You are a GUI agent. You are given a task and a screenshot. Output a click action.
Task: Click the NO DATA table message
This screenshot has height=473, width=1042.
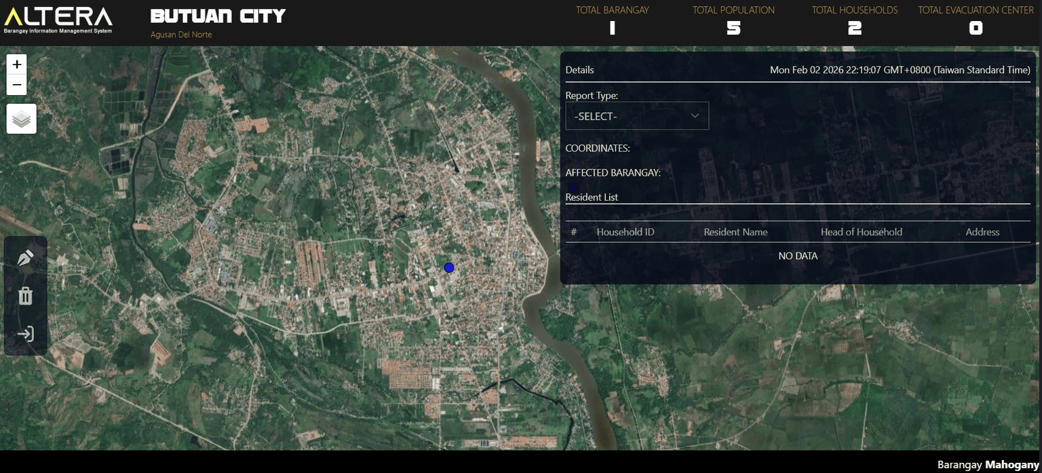(x=798, y=256)
